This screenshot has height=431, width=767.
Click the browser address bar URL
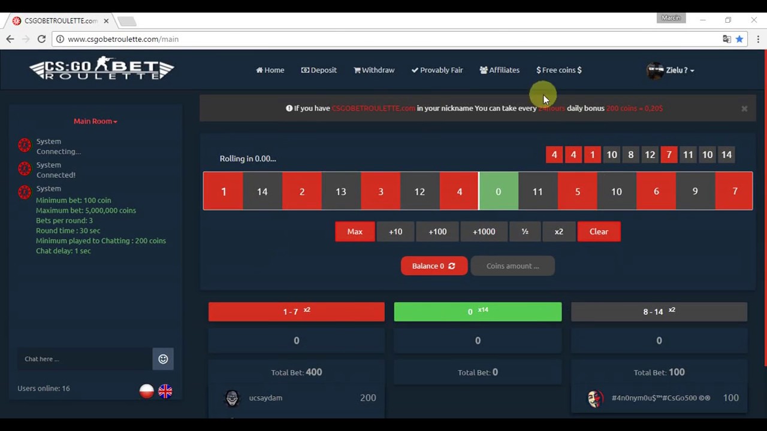tap(123, 39)
